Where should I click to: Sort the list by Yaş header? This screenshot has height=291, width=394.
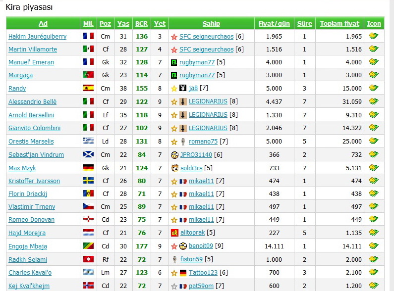123,23
